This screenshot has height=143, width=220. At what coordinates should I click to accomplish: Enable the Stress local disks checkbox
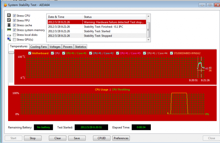coord(14,35)
